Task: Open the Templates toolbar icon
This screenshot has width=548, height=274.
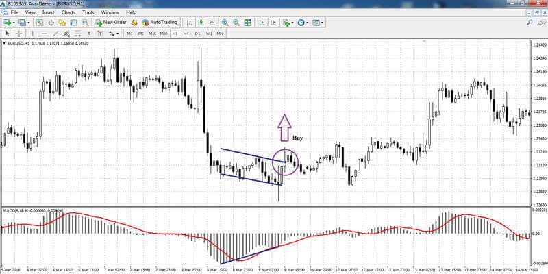Action: (316, 23)
